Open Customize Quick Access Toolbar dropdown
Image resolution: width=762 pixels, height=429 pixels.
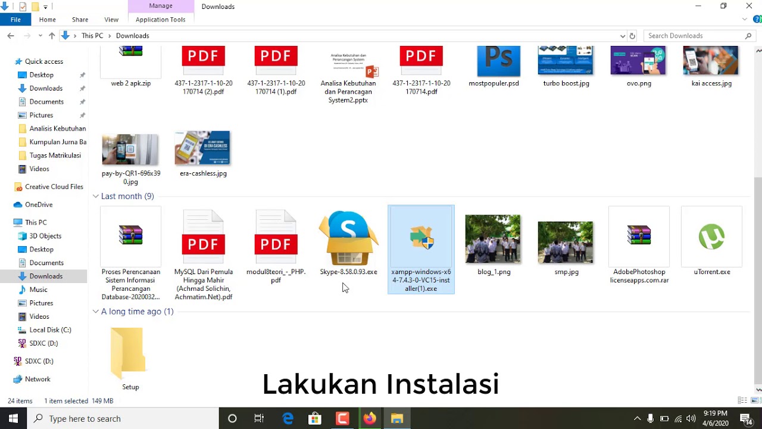(46, 7)
